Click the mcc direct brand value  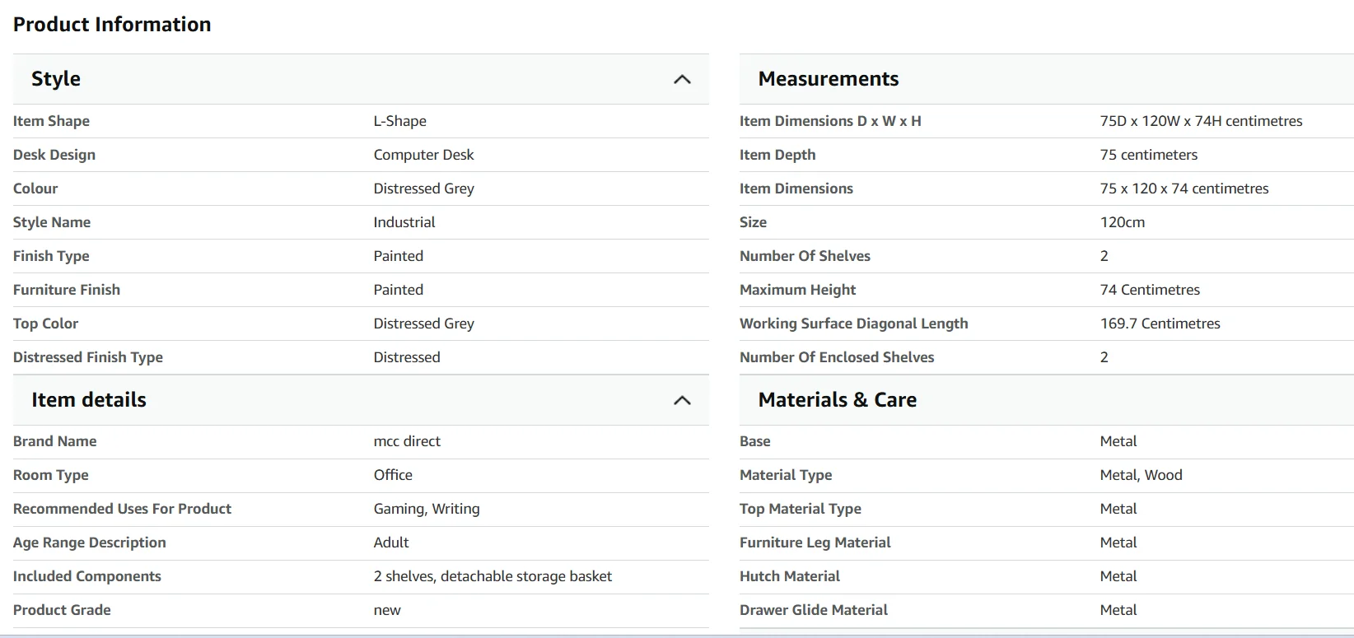[407, 441]
